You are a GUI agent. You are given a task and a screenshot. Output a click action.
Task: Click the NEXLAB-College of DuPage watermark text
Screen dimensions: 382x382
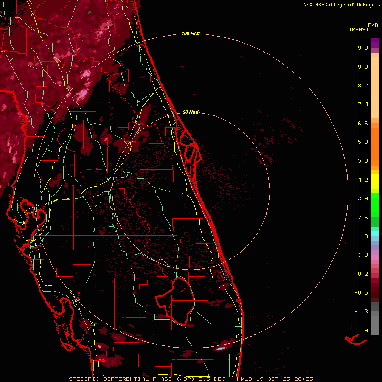coord(342,5)
